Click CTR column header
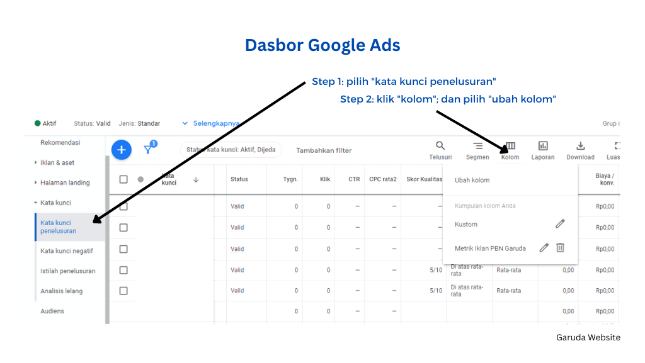This screenshot has height=363, width=645. coord(354,179)
